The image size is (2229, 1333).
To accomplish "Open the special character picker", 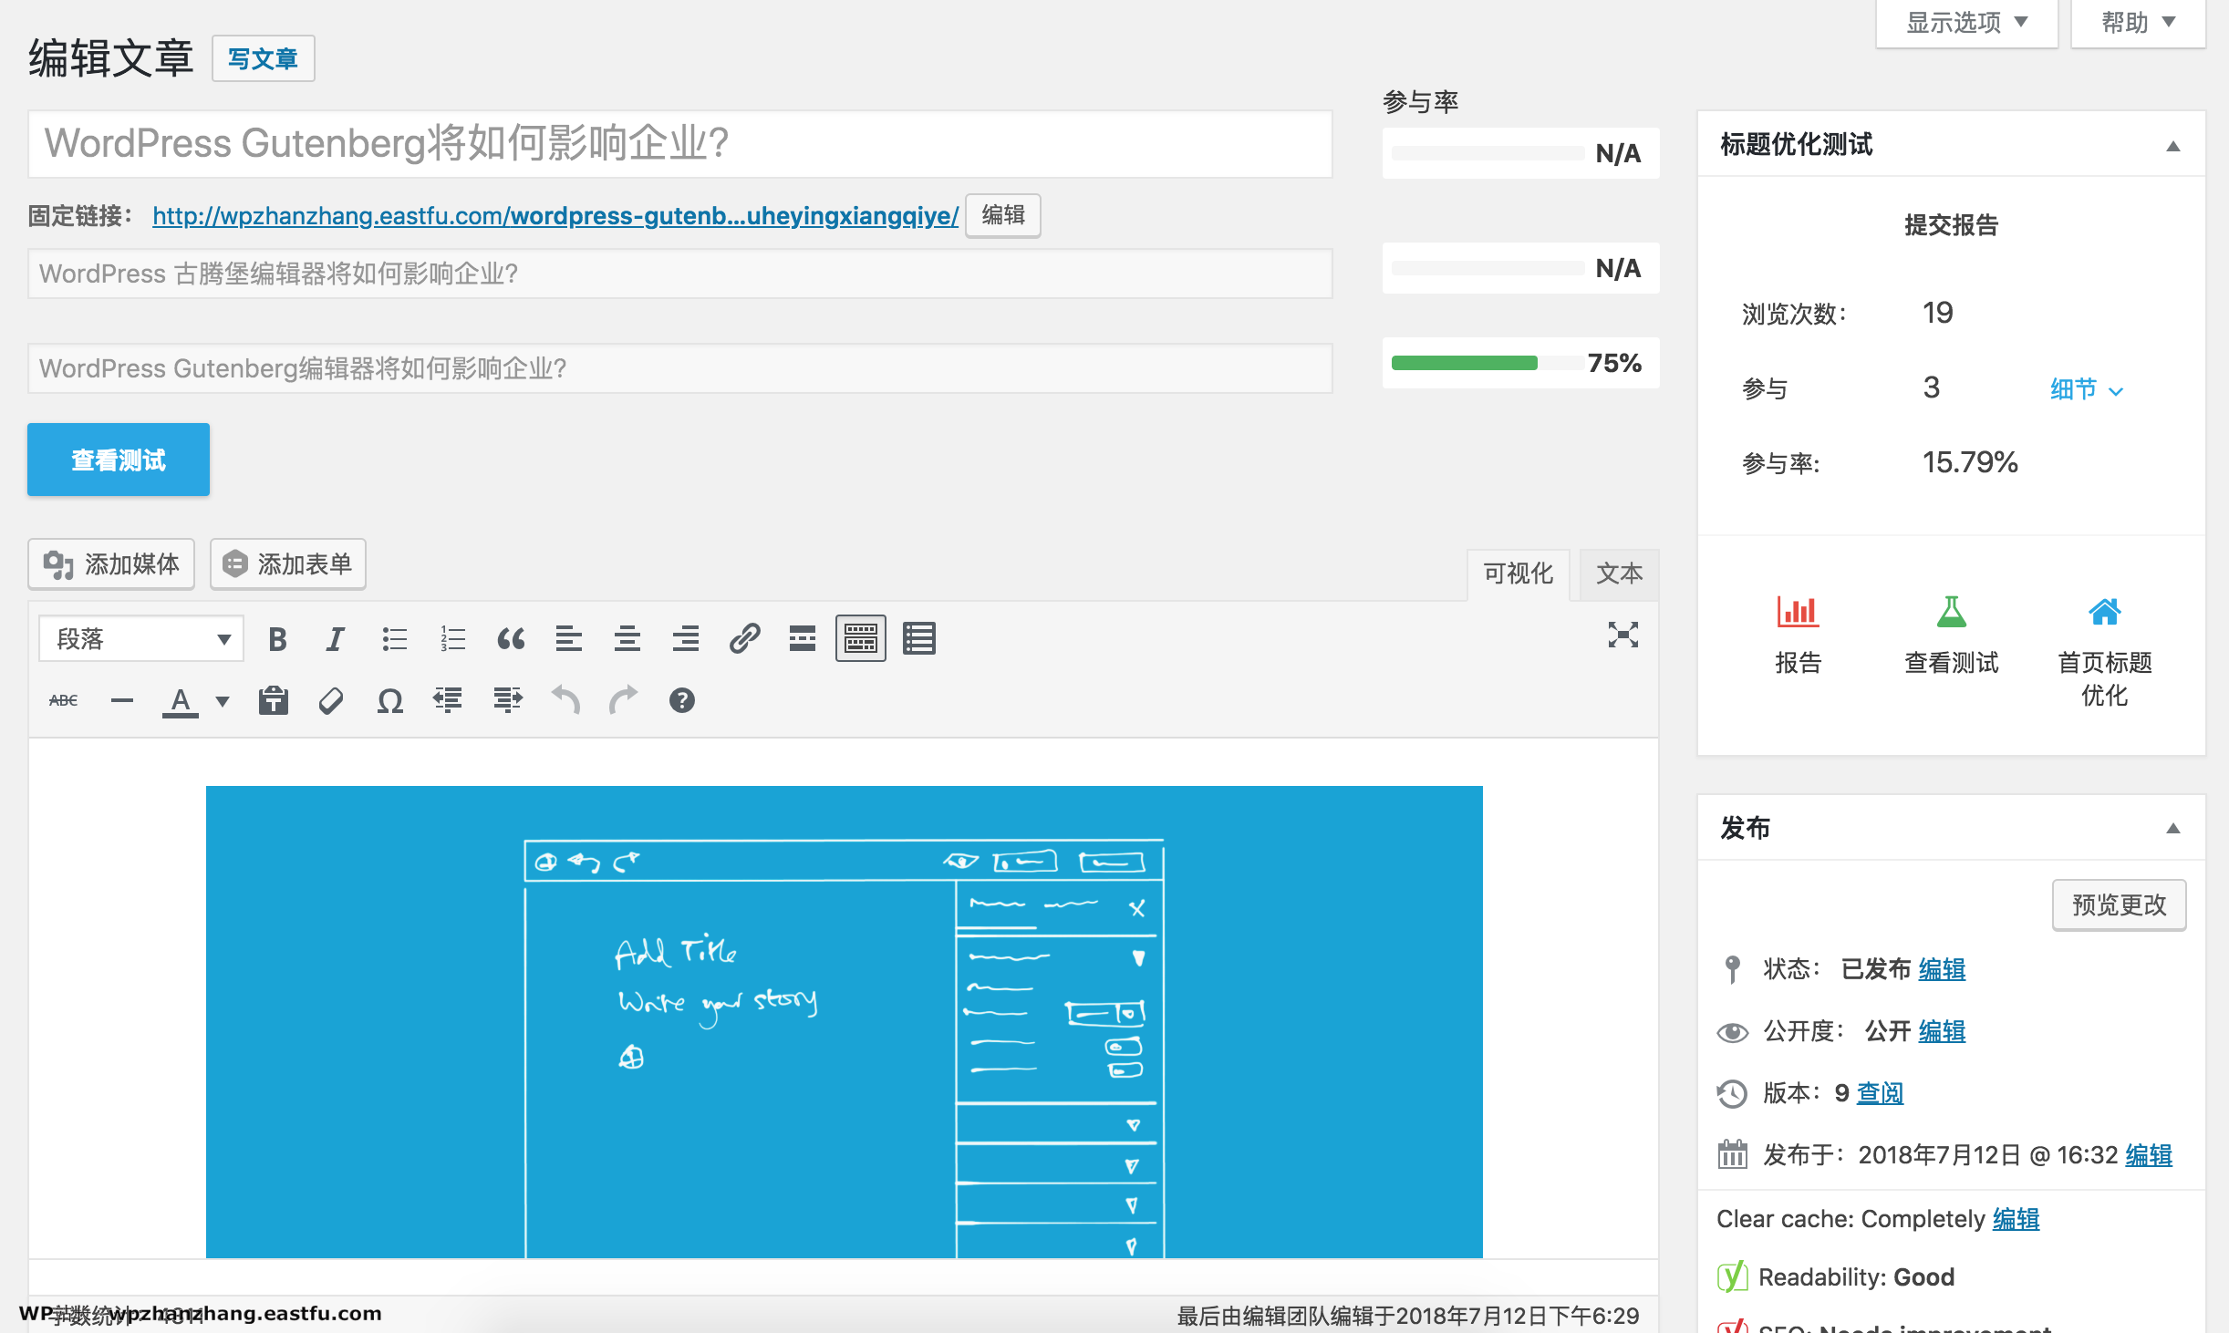I will 389,700.
